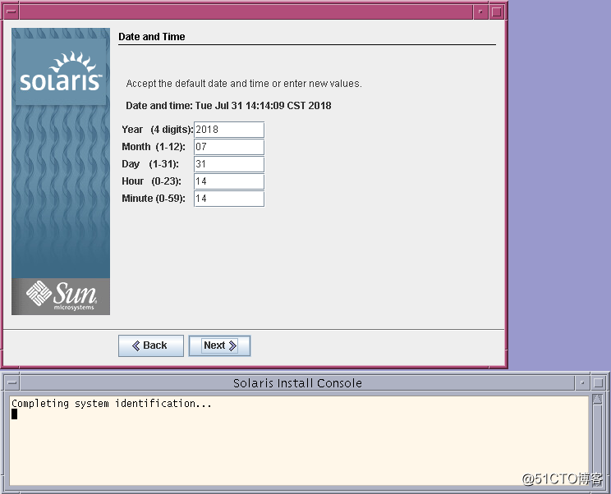611x494 pixels.
Task: Click the Next button
Action: pyautogui.click(x=219, y=345)
